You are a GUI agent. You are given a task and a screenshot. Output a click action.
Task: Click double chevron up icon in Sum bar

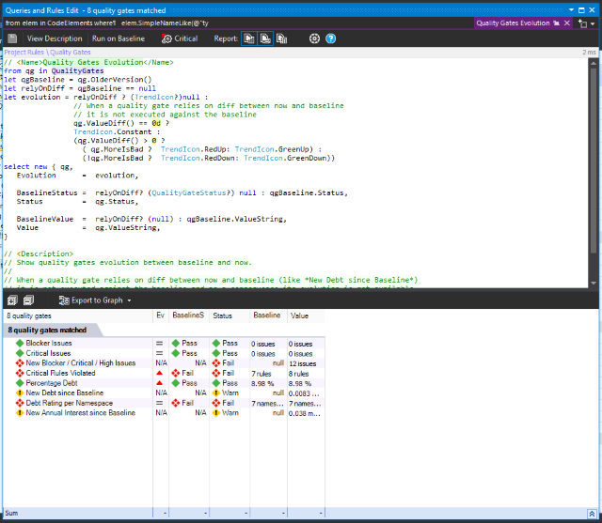(x=592, y=514)
